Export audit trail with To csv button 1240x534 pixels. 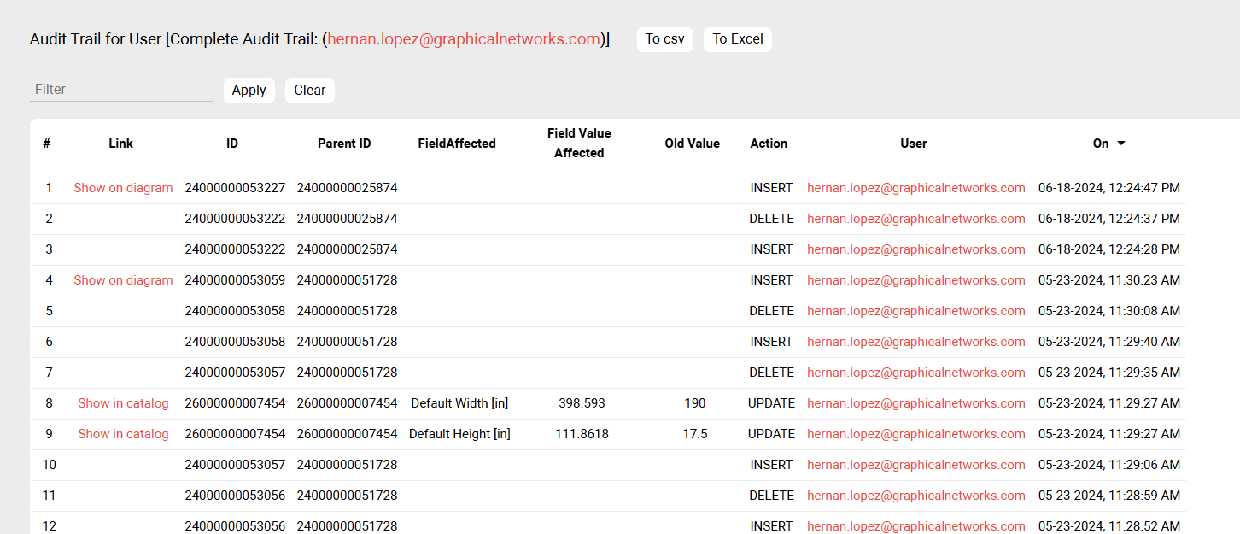pyautogui.click(x=664, y=39)
